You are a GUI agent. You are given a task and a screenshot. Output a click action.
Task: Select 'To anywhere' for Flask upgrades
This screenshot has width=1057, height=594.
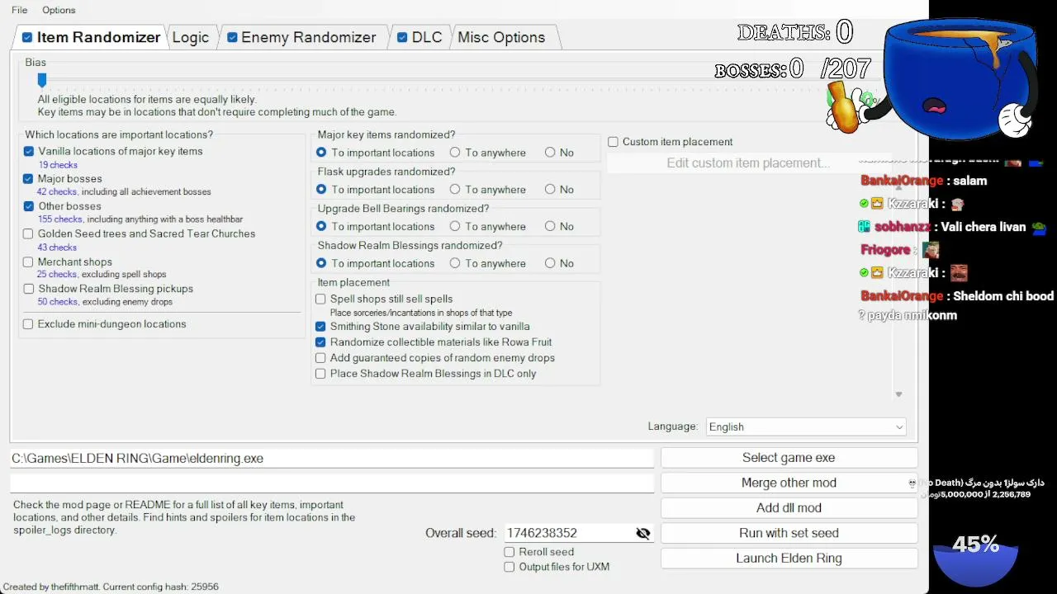455,190
